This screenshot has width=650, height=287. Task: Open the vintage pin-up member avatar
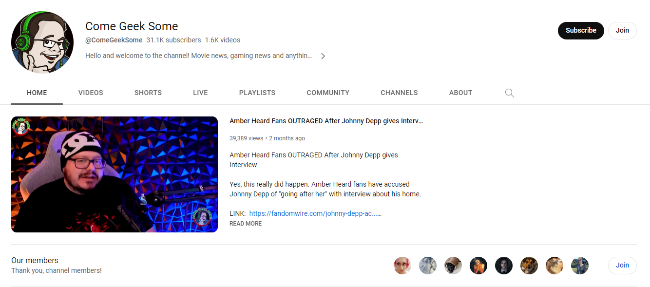click(x=478, y=266)
